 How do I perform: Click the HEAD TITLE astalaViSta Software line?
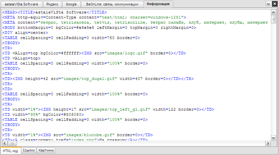(55, 12)
